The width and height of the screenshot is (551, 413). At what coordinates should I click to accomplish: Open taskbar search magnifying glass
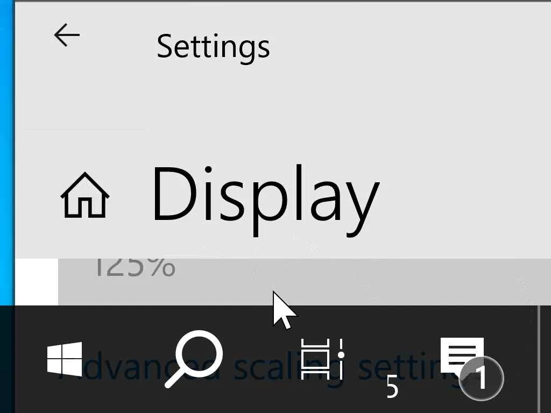coord(194,359)
